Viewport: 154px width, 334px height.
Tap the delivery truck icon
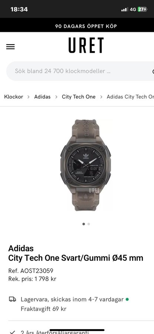[13, 299]
